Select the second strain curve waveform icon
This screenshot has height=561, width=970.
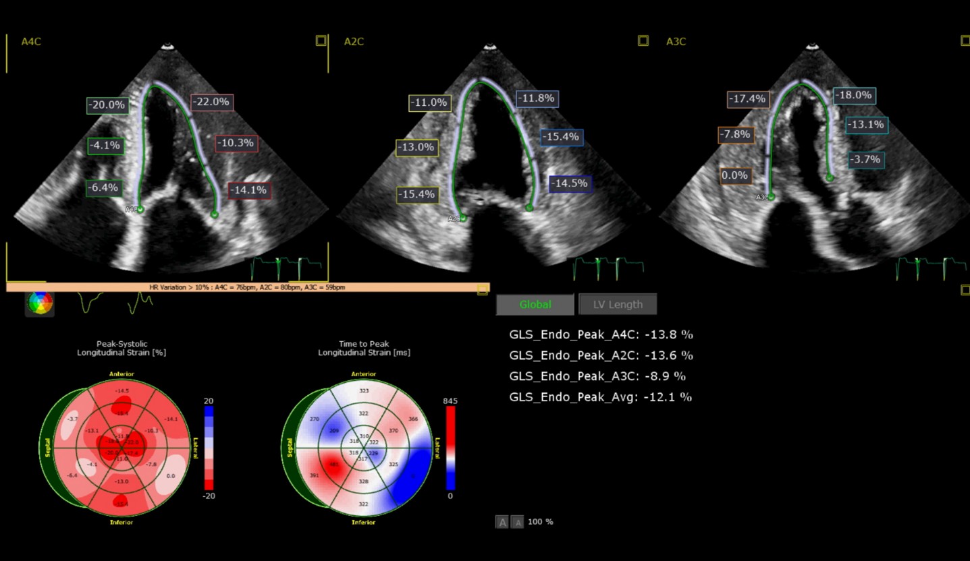click(x=140, y=303)
